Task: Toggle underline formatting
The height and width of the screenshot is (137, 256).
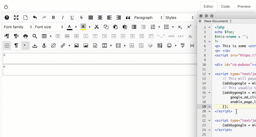Action: coord(72,18)
